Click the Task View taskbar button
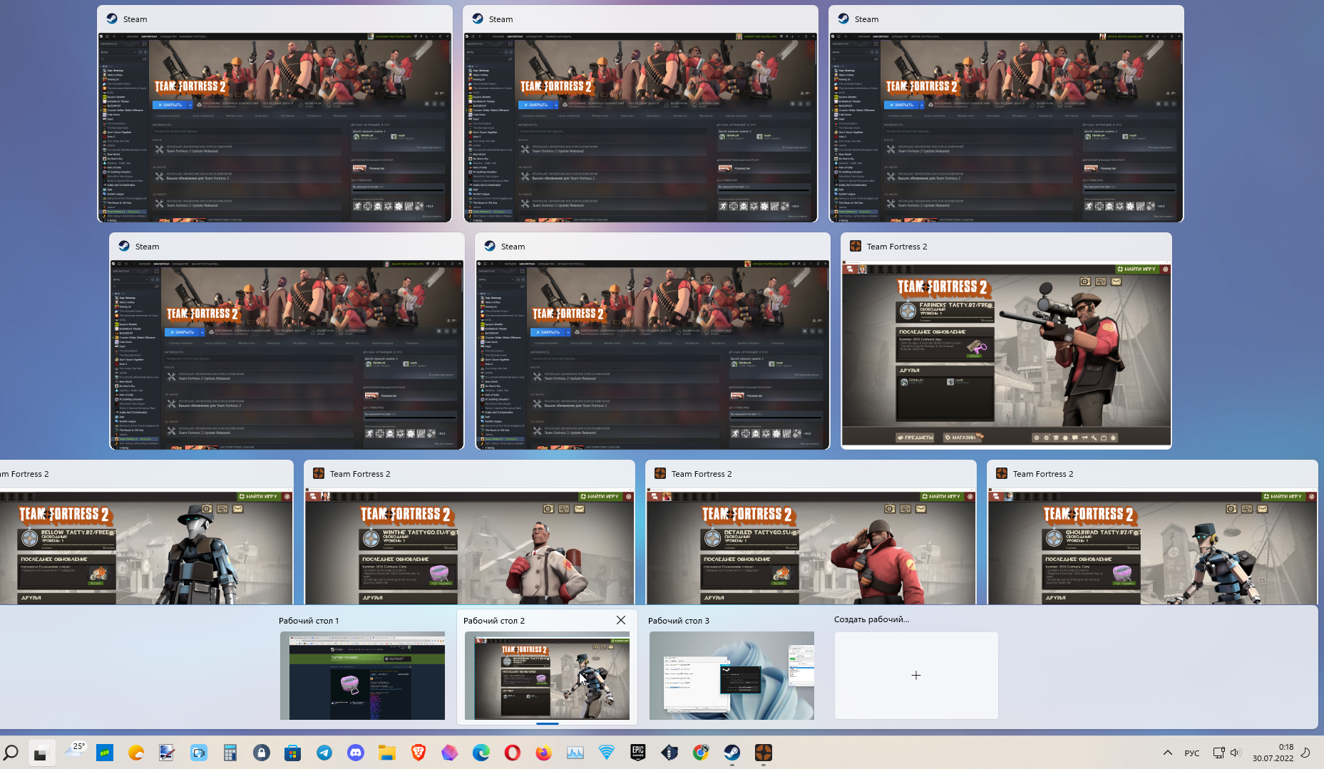The height and width of the screenshot is (769, 1324). [41, 753]
